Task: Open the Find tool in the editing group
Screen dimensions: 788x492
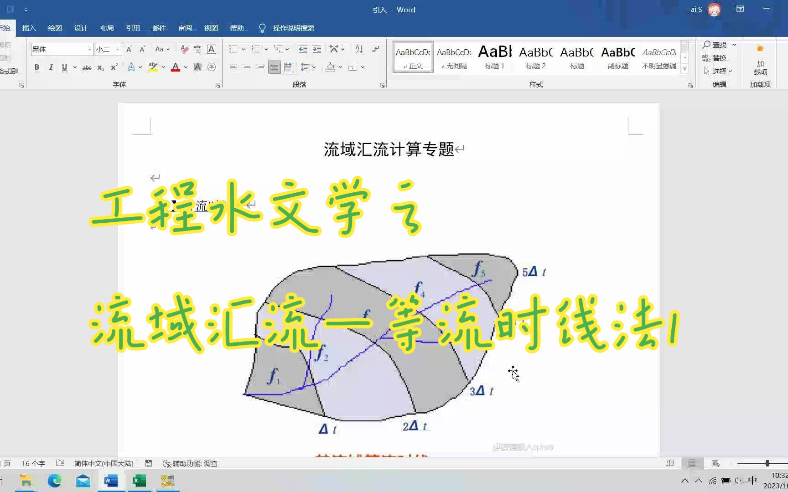Action: 715,45
